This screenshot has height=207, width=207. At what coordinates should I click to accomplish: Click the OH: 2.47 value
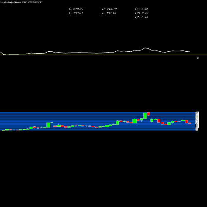(142, 13)
